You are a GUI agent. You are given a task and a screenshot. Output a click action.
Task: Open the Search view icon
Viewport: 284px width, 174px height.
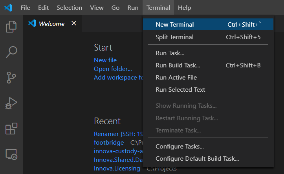coord(11,52)
